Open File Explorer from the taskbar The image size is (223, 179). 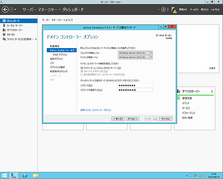tap(36, 175)
